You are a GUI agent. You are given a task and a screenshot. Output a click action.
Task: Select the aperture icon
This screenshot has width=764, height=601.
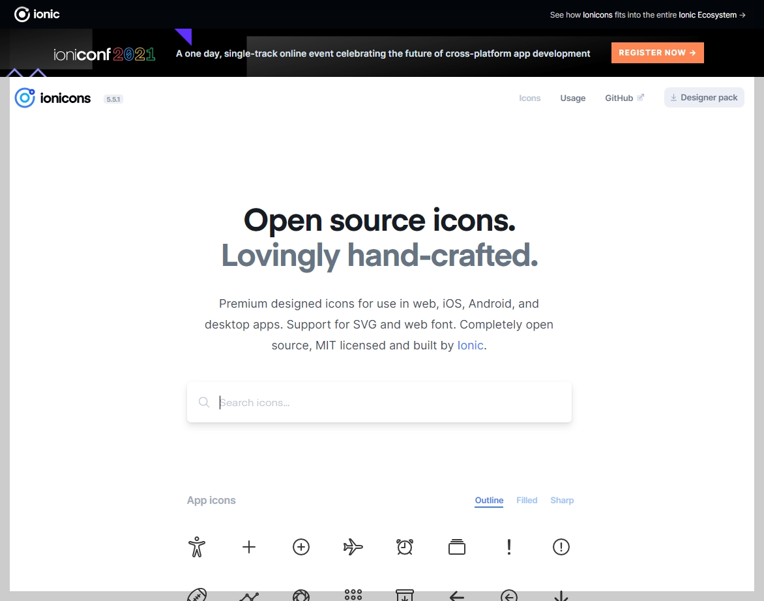(301, 595)
